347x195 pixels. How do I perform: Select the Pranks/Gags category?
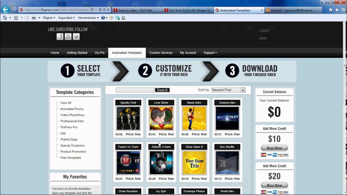(x=69, y=139)
